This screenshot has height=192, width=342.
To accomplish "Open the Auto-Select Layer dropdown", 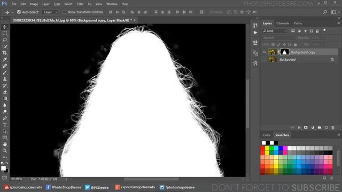I will [50, 12].
